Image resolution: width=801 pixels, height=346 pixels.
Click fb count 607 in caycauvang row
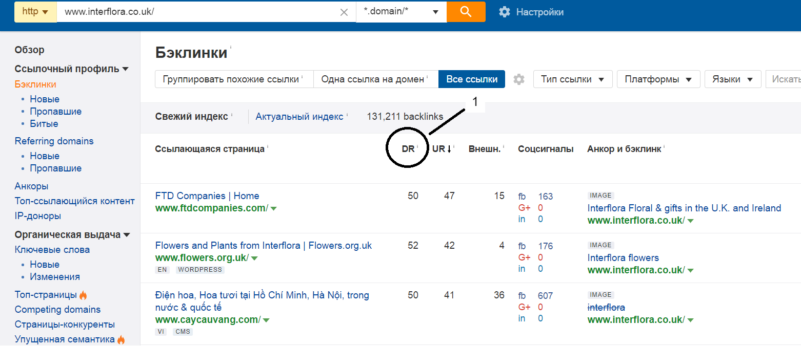[x=545, y=296]
